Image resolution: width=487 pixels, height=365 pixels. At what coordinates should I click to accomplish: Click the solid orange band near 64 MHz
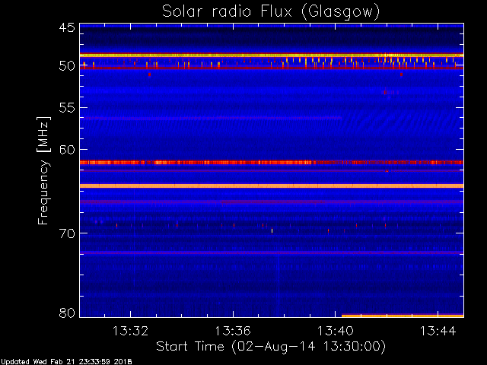(272, 186)
